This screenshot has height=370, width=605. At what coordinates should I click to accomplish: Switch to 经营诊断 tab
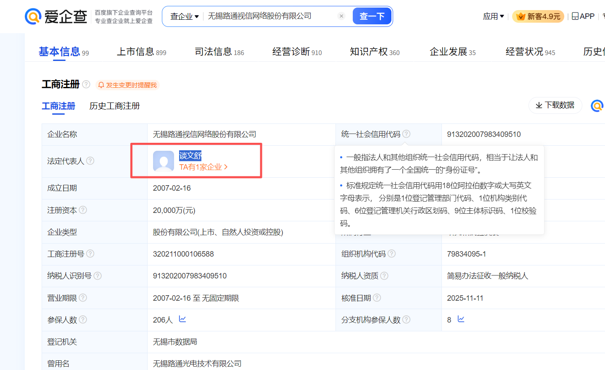(297, 52)
